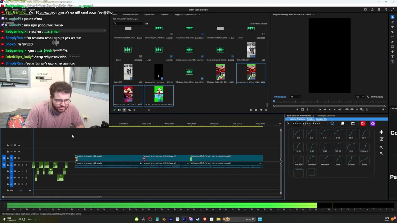Step back one frame
The width and height of the screenshot is (397, 223).
point(325,109)
